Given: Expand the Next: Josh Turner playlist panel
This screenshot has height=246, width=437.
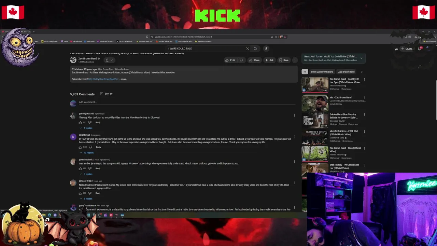Looking at the screenshot, I should [x=361, y=58].
